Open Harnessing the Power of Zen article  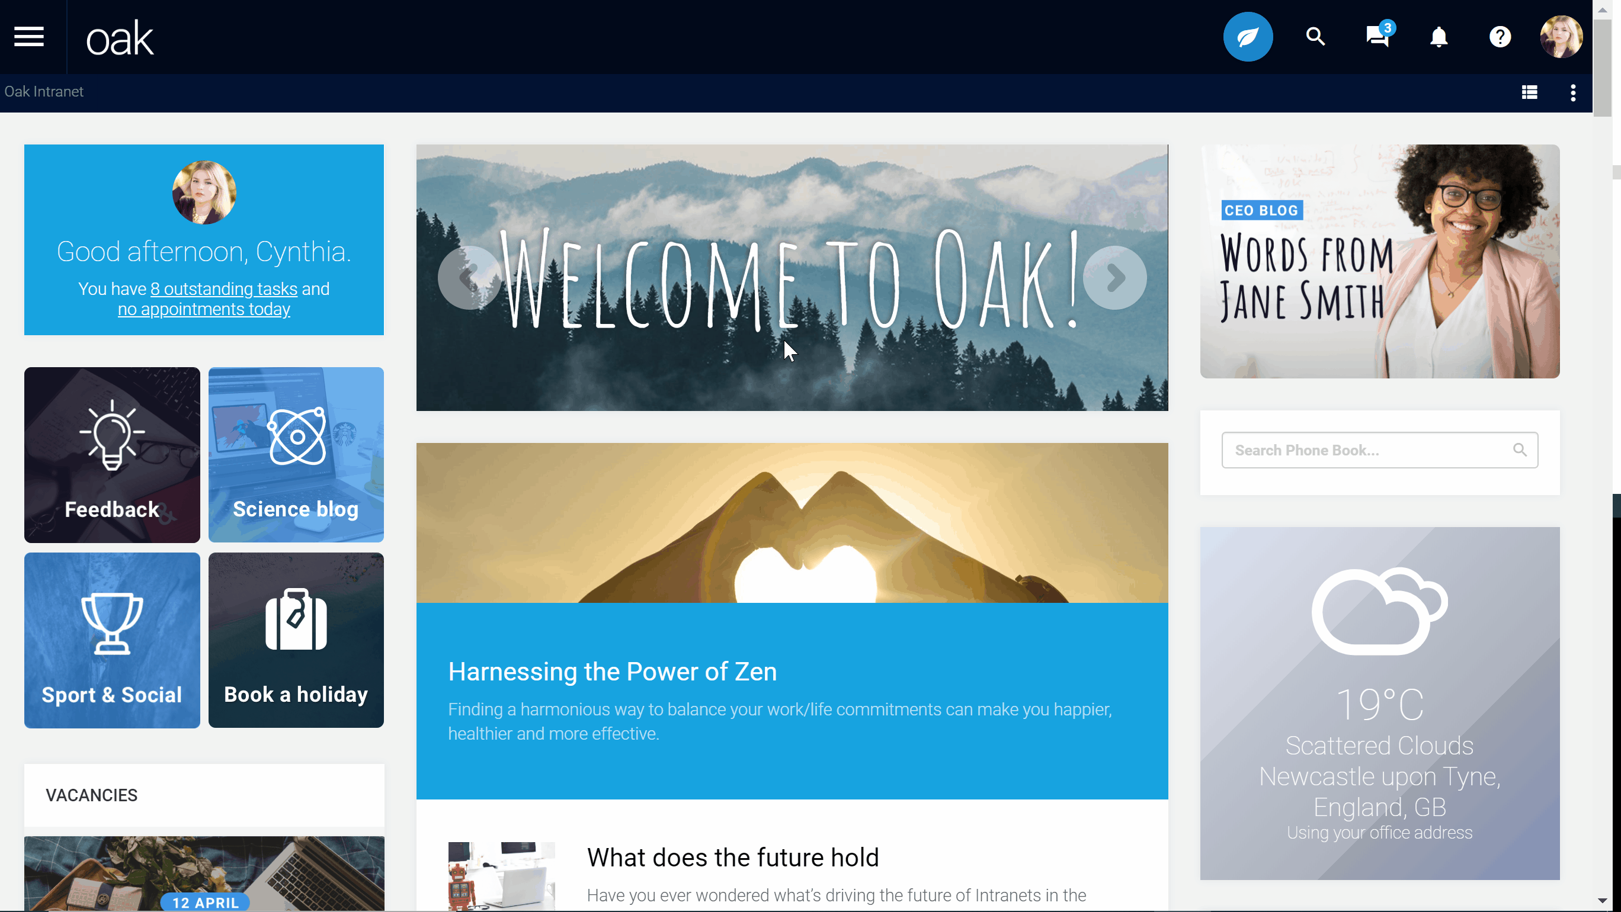612,672
